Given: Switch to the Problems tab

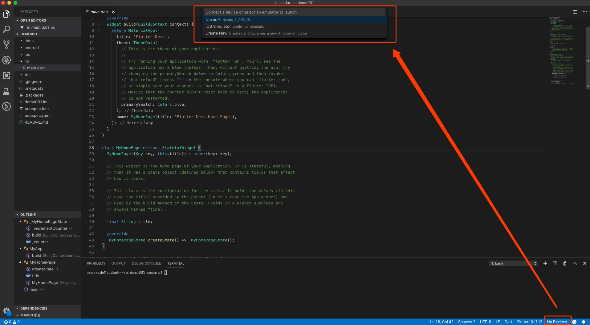Looking at the screenshot, I should 96,263.
